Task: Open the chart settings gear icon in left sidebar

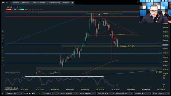Action: click(3, 61)
